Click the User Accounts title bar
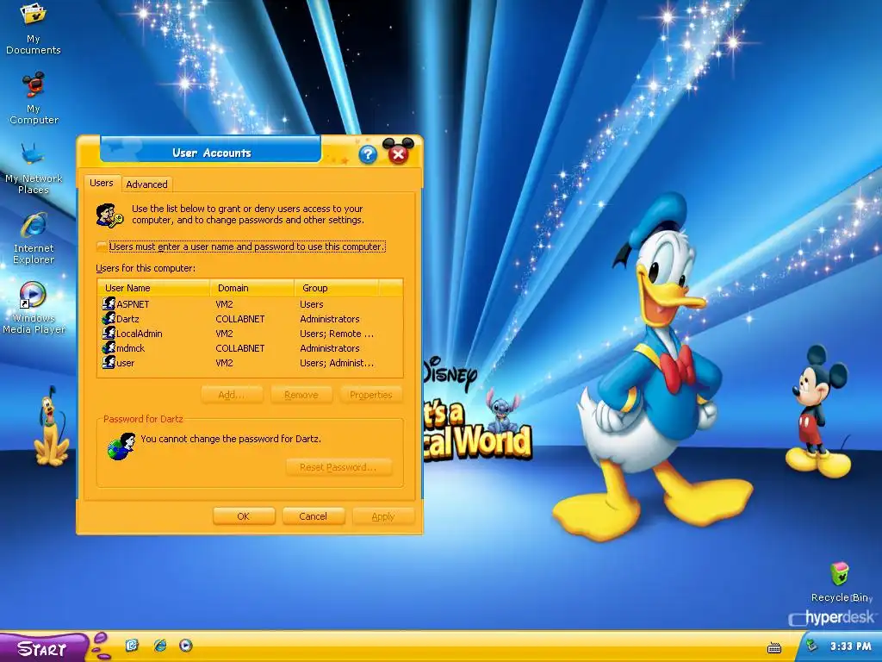This screenshot has width=882, height=662. pyautogui.click(x=211, y=153)
